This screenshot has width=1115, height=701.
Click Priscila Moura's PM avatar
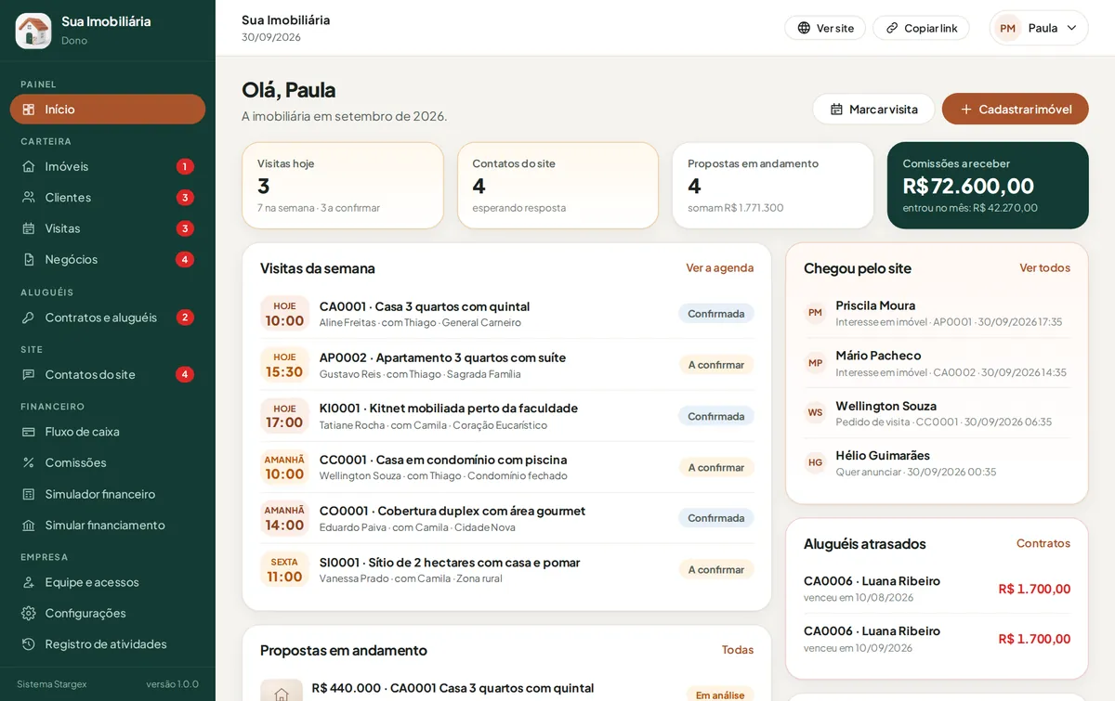point(815,313)
